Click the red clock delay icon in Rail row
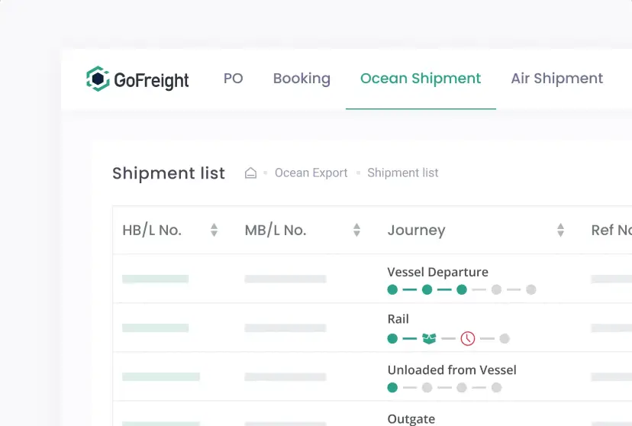The height and width of the screenshot is (426, 632). tap(467, 338)
